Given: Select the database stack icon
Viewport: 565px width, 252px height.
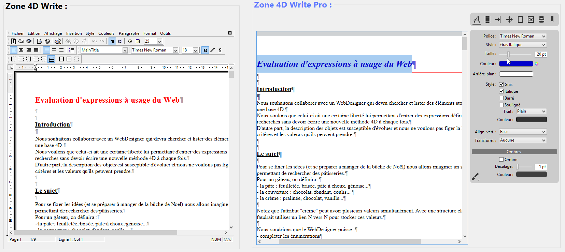Looking at the screenshot, I should point(541,19).
